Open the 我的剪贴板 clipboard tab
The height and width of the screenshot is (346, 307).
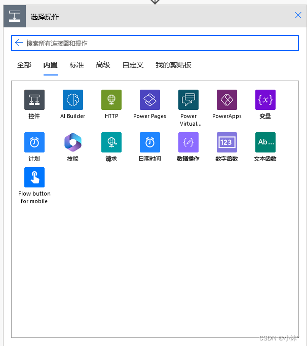tap(173, 65)
